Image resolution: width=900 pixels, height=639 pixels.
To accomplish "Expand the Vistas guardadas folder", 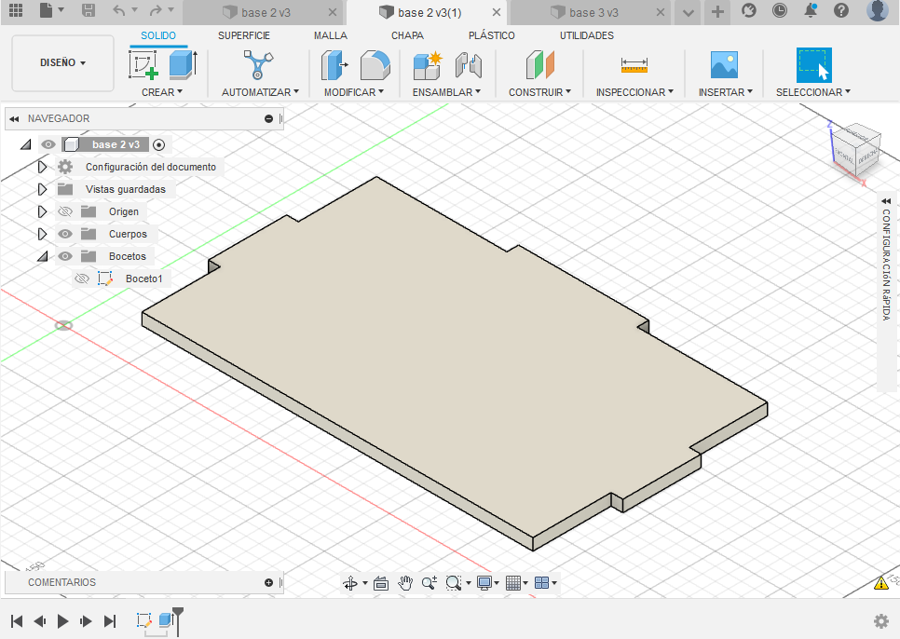I will point(42,189).
